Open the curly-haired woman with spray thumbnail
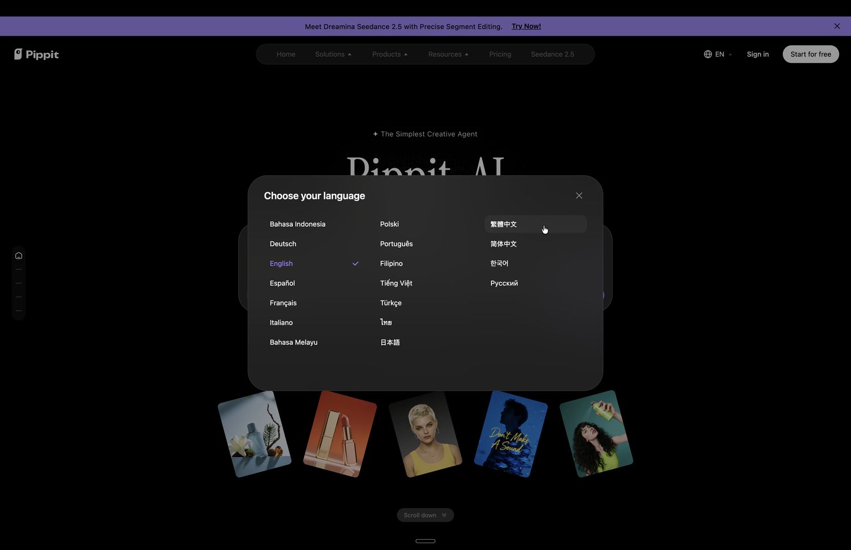 (596, 434)
